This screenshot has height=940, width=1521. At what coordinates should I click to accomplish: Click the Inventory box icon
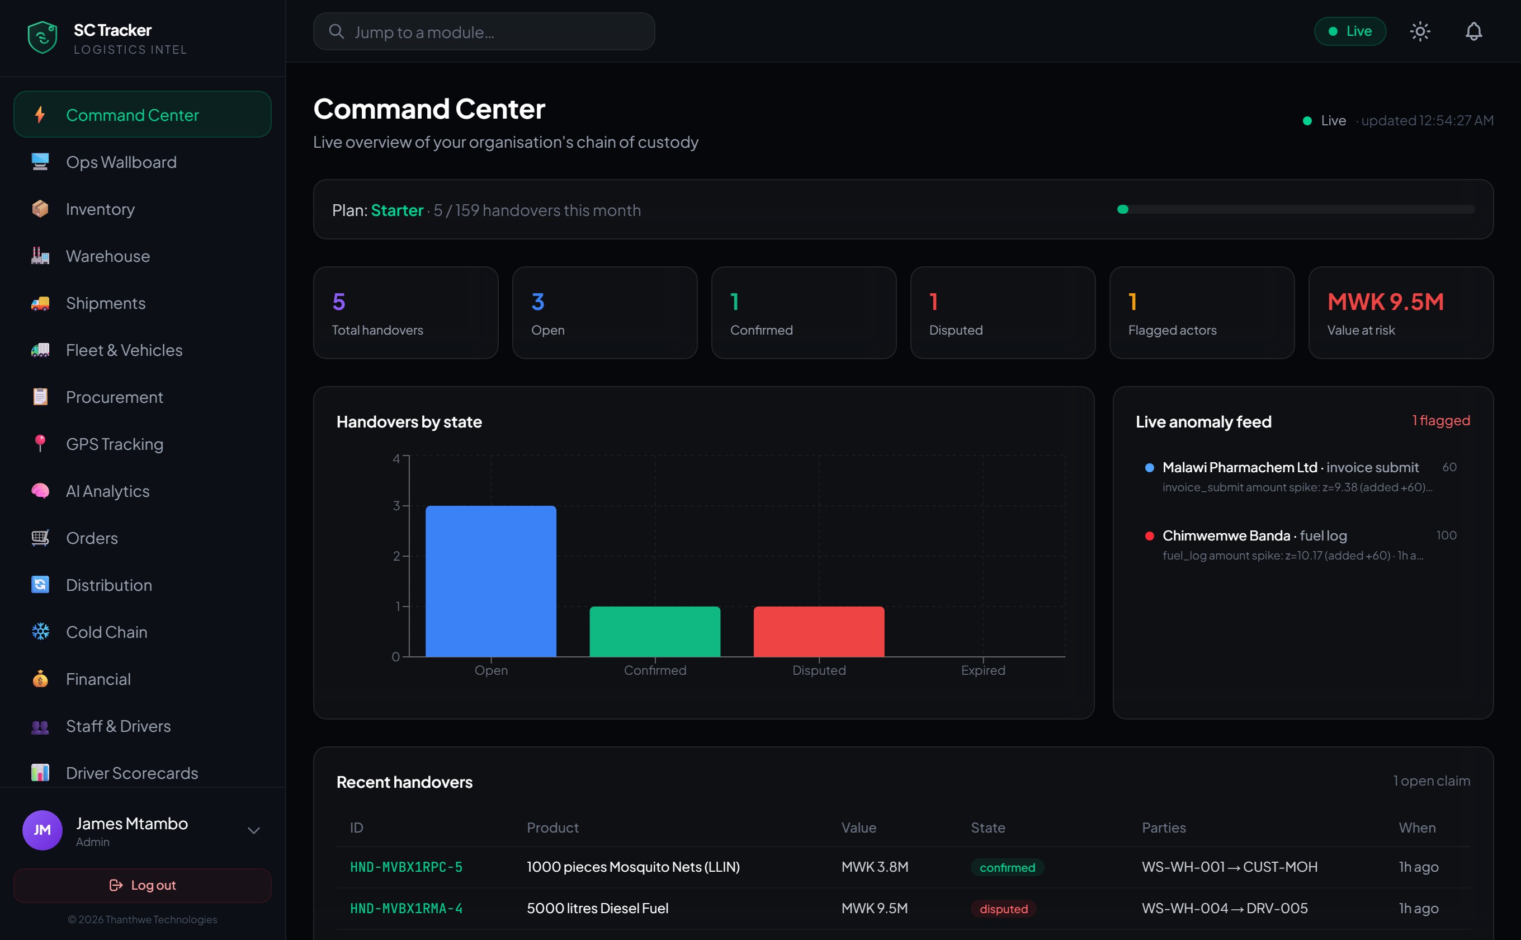[x=40, y=209]
